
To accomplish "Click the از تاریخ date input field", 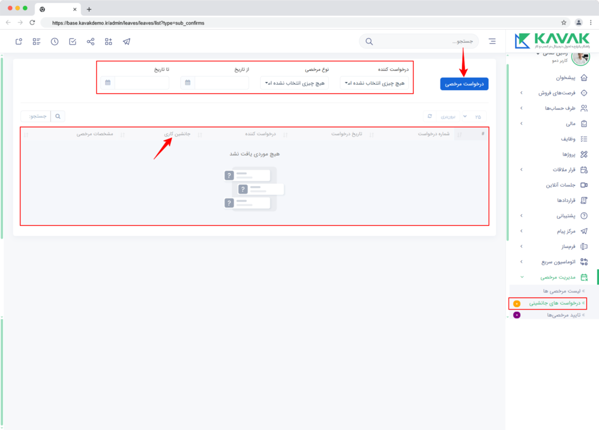I will coord(222,82).
